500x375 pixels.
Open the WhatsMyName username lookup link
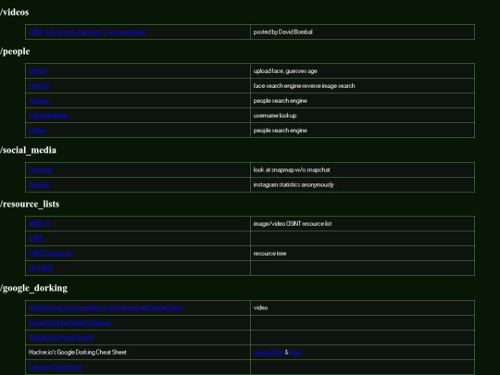point(48,116)
